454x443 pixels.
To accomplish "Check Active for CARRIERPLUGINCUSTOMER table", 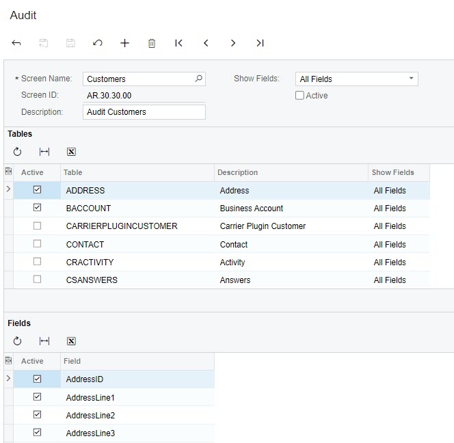I will [37, 226].
